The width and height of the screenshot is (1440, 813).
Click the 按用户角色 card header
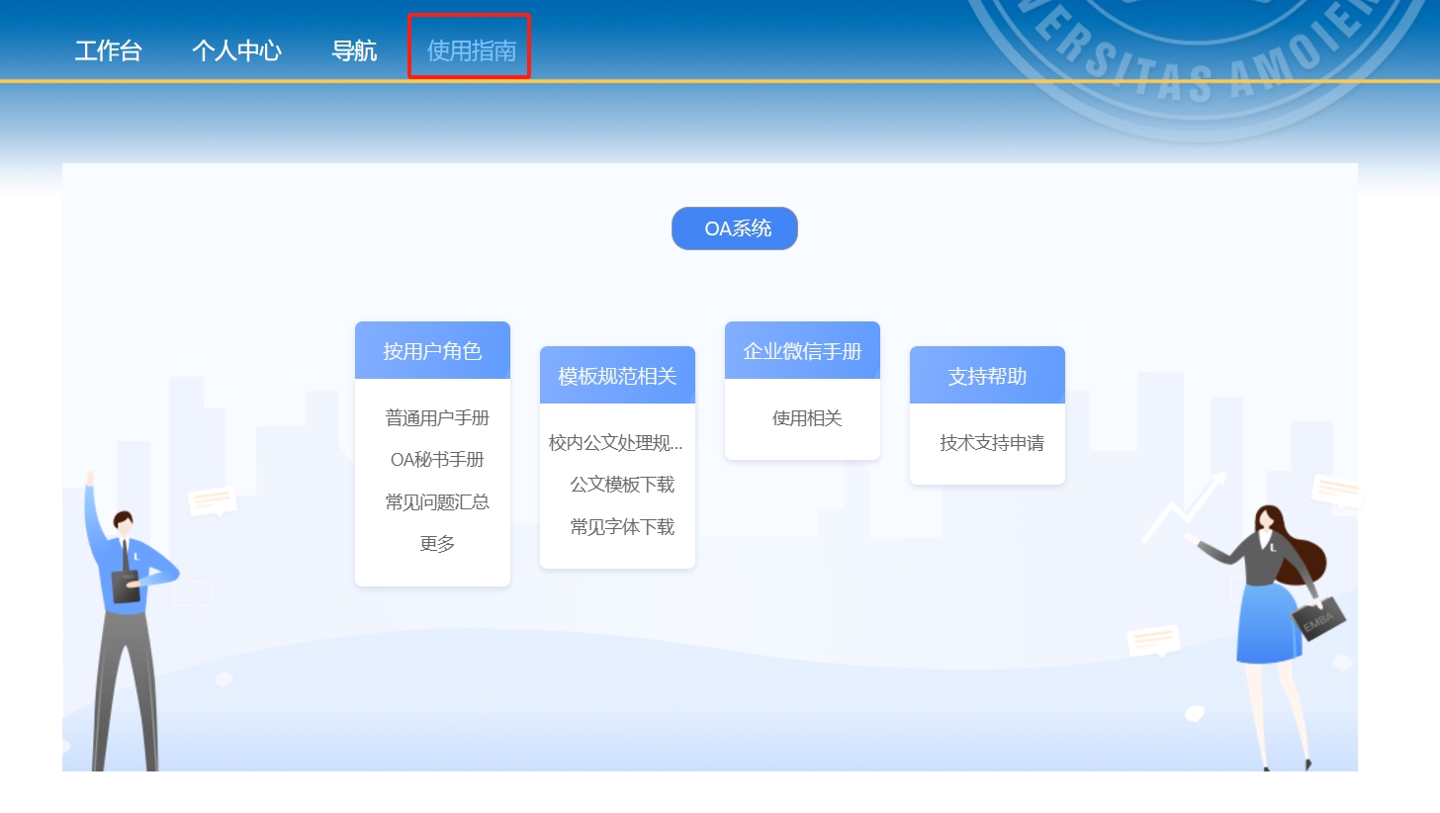click(x=432, y=351)
